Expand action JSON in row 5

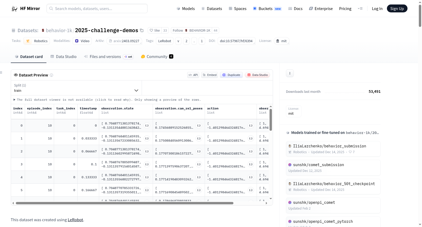coord(251,190)
